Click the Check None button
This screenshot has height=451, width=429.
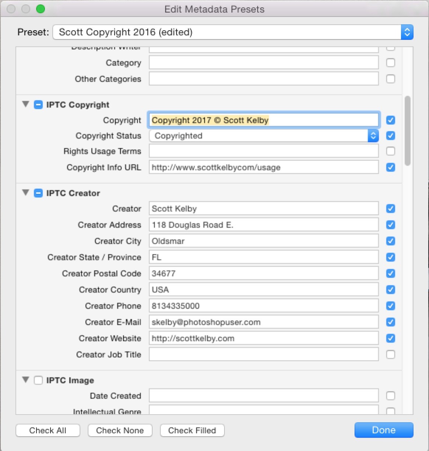(x=120, y=430)
